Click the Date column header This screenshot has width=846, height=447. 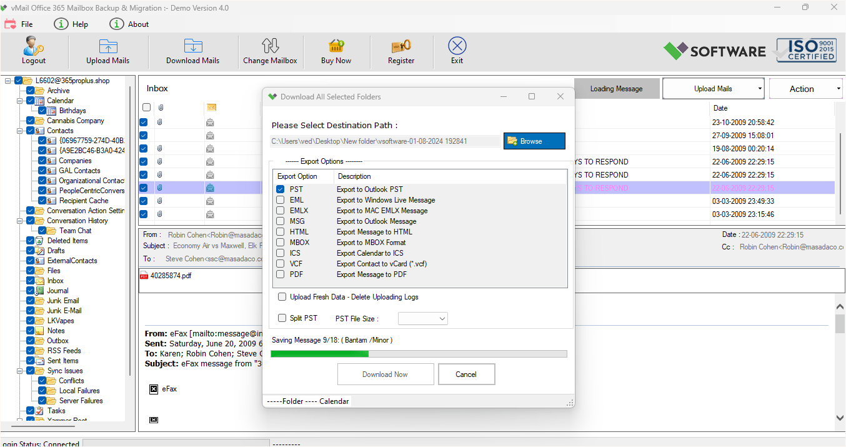(720, 108)
